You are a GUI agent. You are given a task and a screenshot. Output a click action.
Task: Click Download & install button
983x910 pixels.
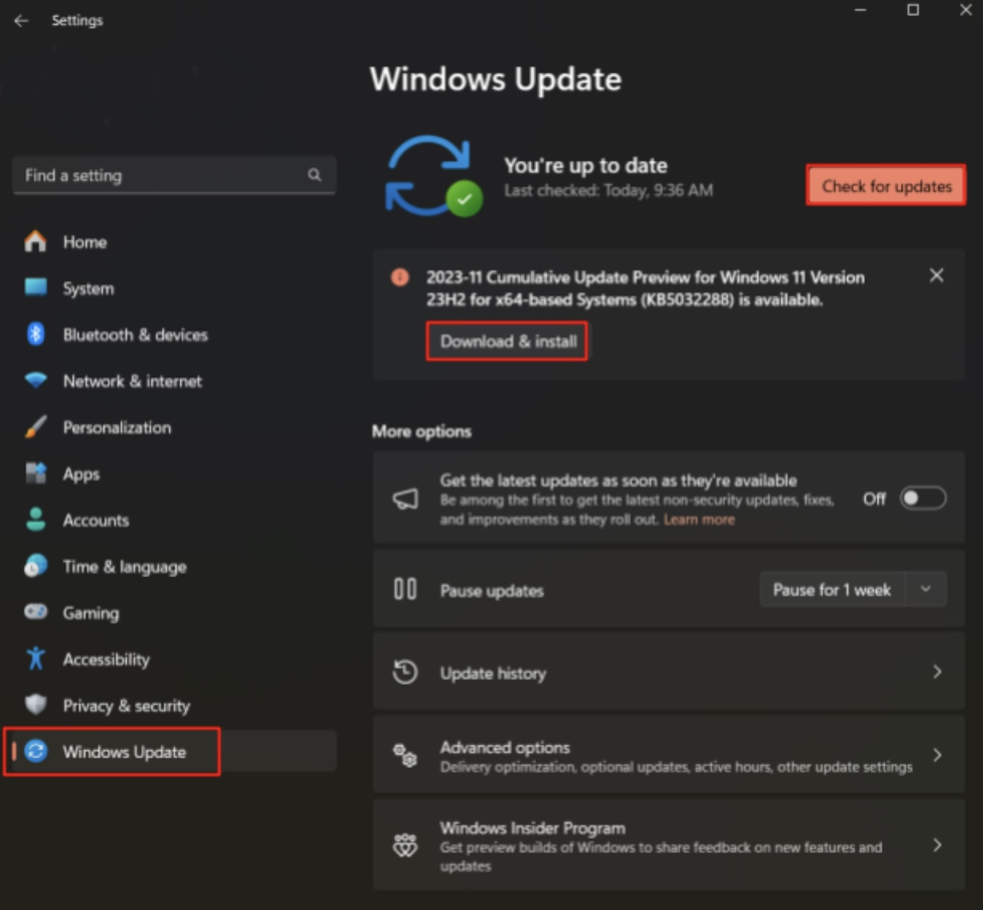pyautogui.click(x=507, y=342)
